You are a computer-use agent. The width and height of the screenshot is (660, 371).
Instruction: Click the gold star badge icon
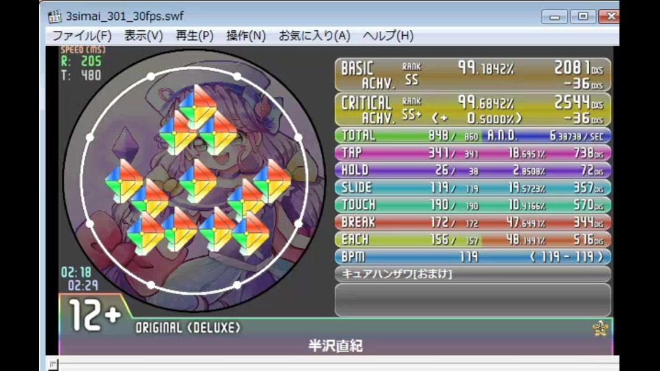(600, 328)
